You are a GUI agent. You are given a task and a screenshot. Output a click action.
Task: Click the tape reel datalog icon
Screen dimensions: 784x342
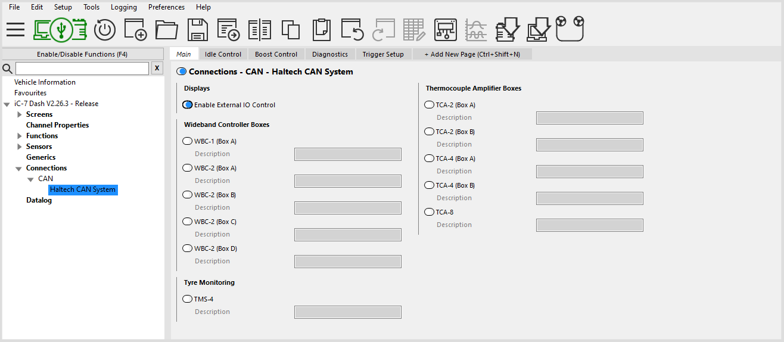coord(570,29)
